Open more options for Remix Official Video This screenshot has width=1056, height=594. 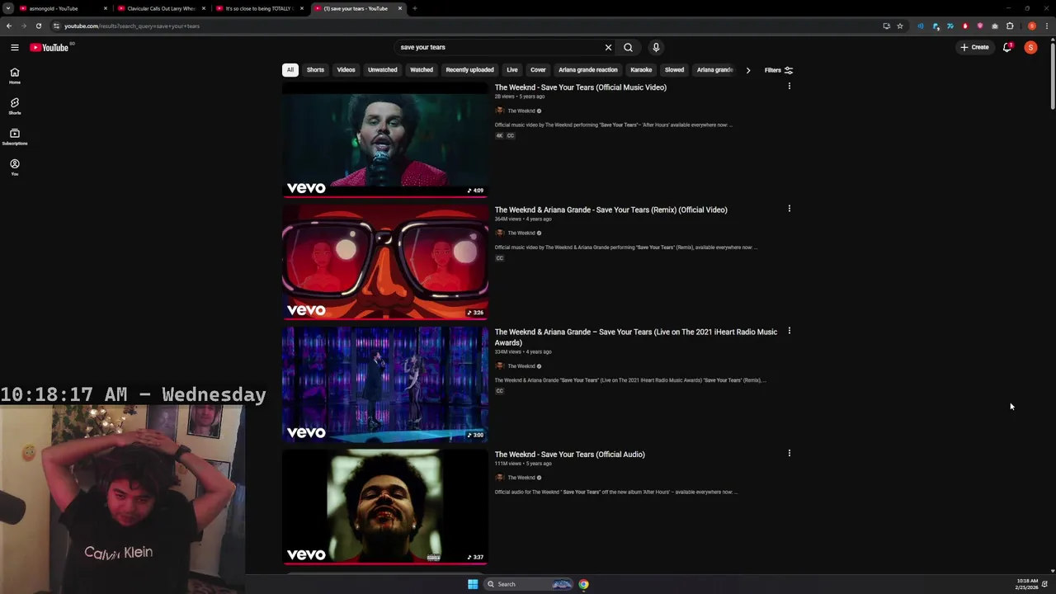[x=789, y=209]
